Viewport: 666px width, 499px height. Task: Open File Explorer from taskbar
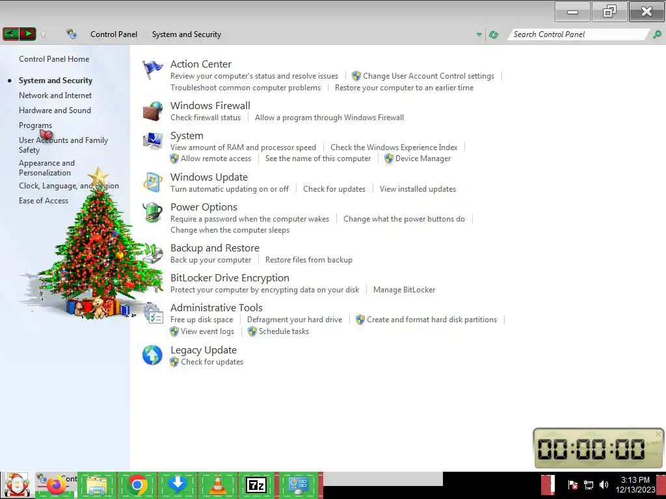point(96,485)
